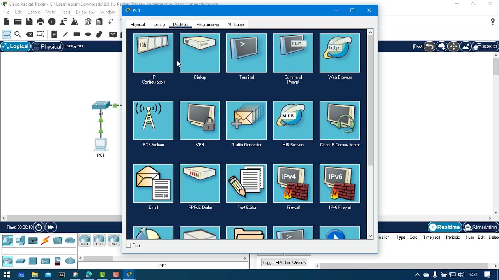
Task: Open Command Prompt on PC1 desktop
Action: 293,53
